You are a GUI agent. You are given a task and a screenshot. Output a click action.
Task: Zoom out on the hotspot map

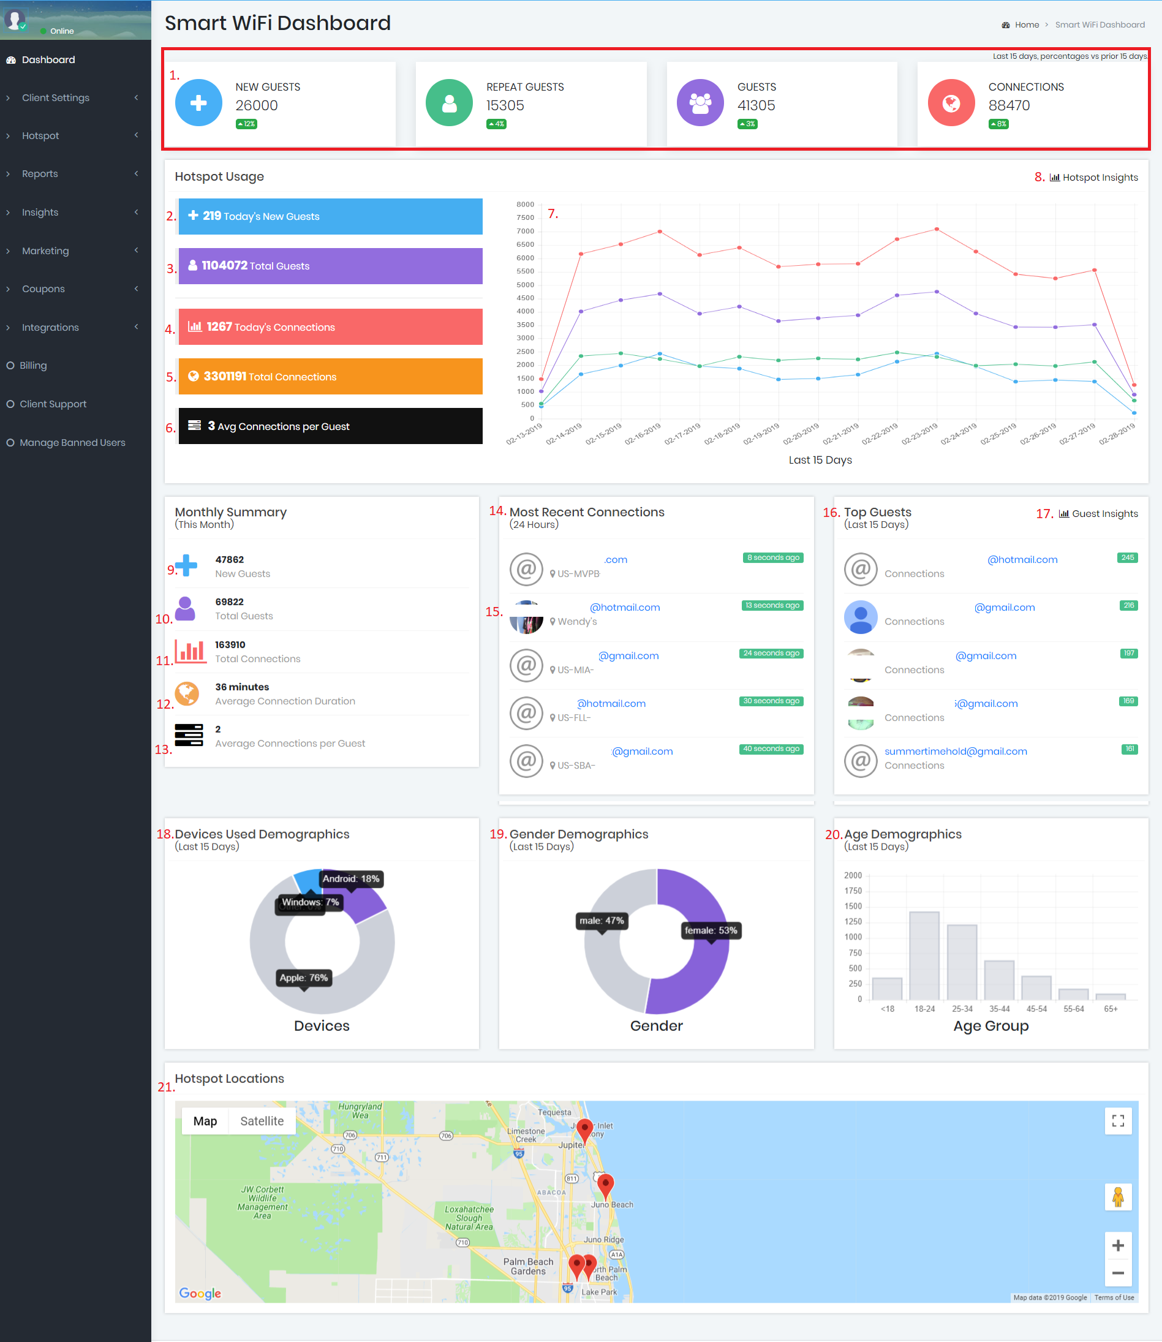[1118, 1273]
